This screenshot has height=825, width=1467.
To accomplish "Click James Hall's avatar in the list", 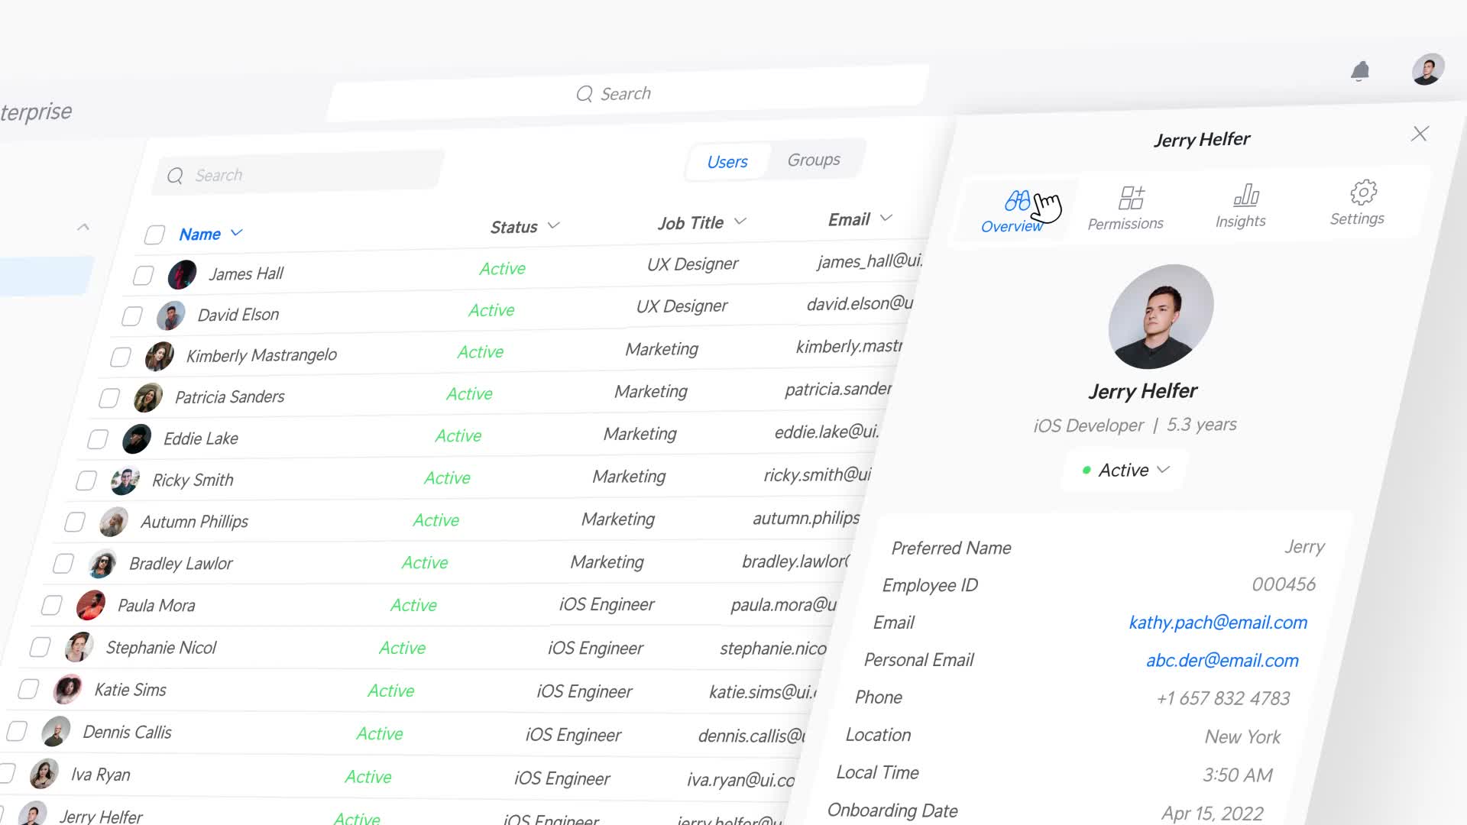I will click(182, 274).
